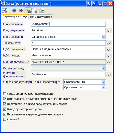Open the wrench settings button in title bar

click(88, 4)
